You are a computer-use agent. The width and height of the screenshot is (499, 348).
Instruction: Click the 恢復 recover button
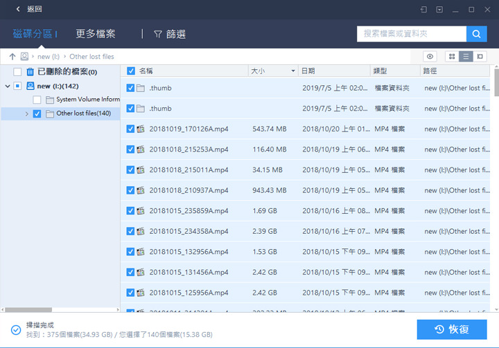pyautogui.click(x=452, y=329)
